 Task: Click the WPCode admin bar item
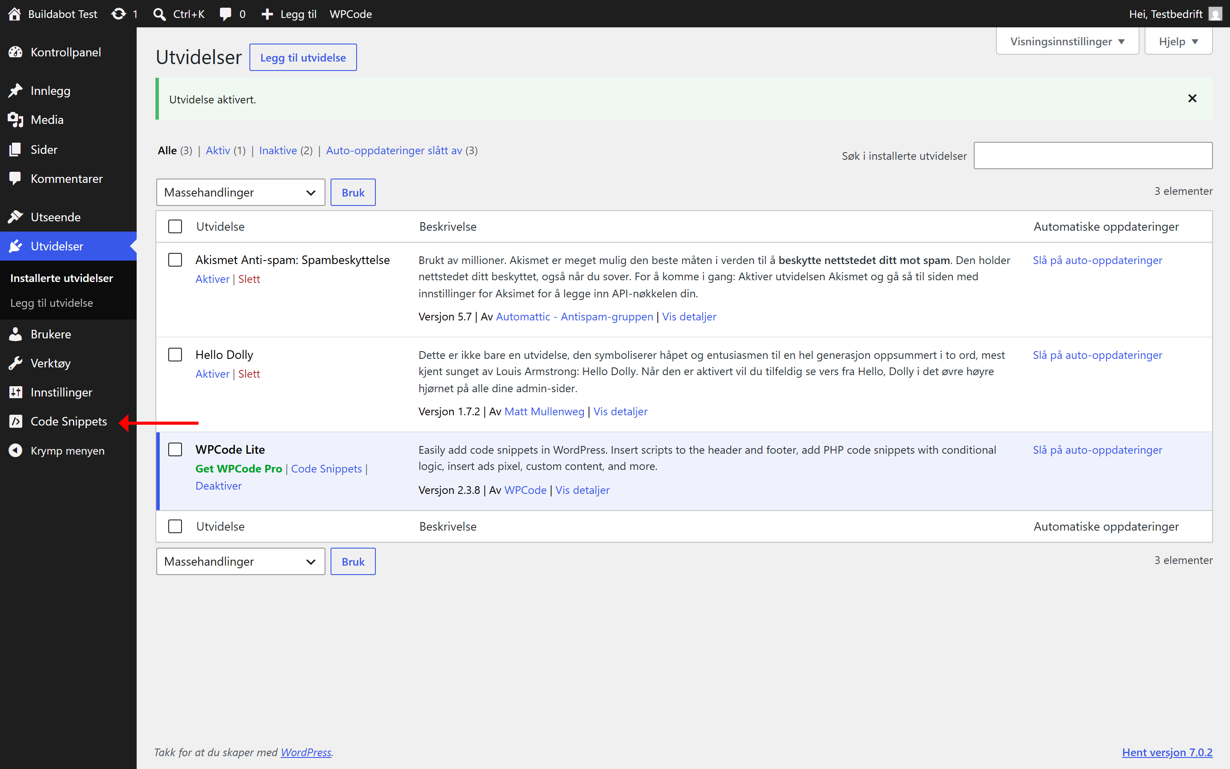(x=351, y=14)
